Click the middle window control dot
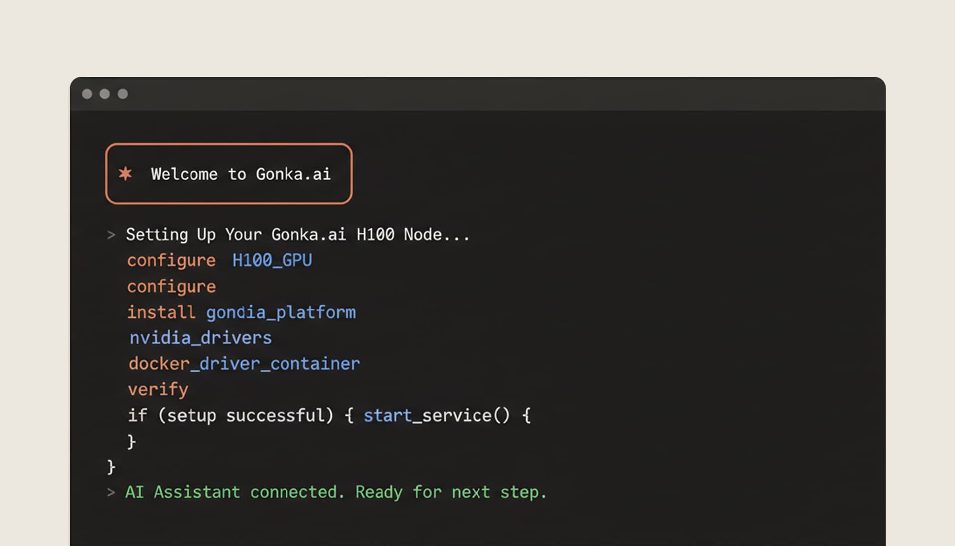 pos(105,93)
